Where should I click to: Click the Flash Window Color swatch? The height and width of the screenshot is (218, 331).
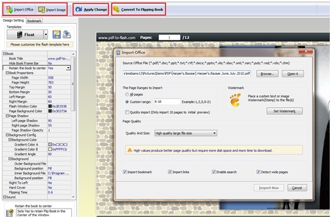tap(50, 106)
